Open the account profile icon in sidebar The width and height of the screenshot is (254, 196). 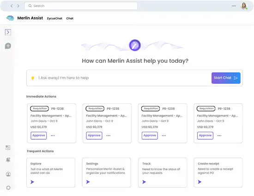click(8, 174)
